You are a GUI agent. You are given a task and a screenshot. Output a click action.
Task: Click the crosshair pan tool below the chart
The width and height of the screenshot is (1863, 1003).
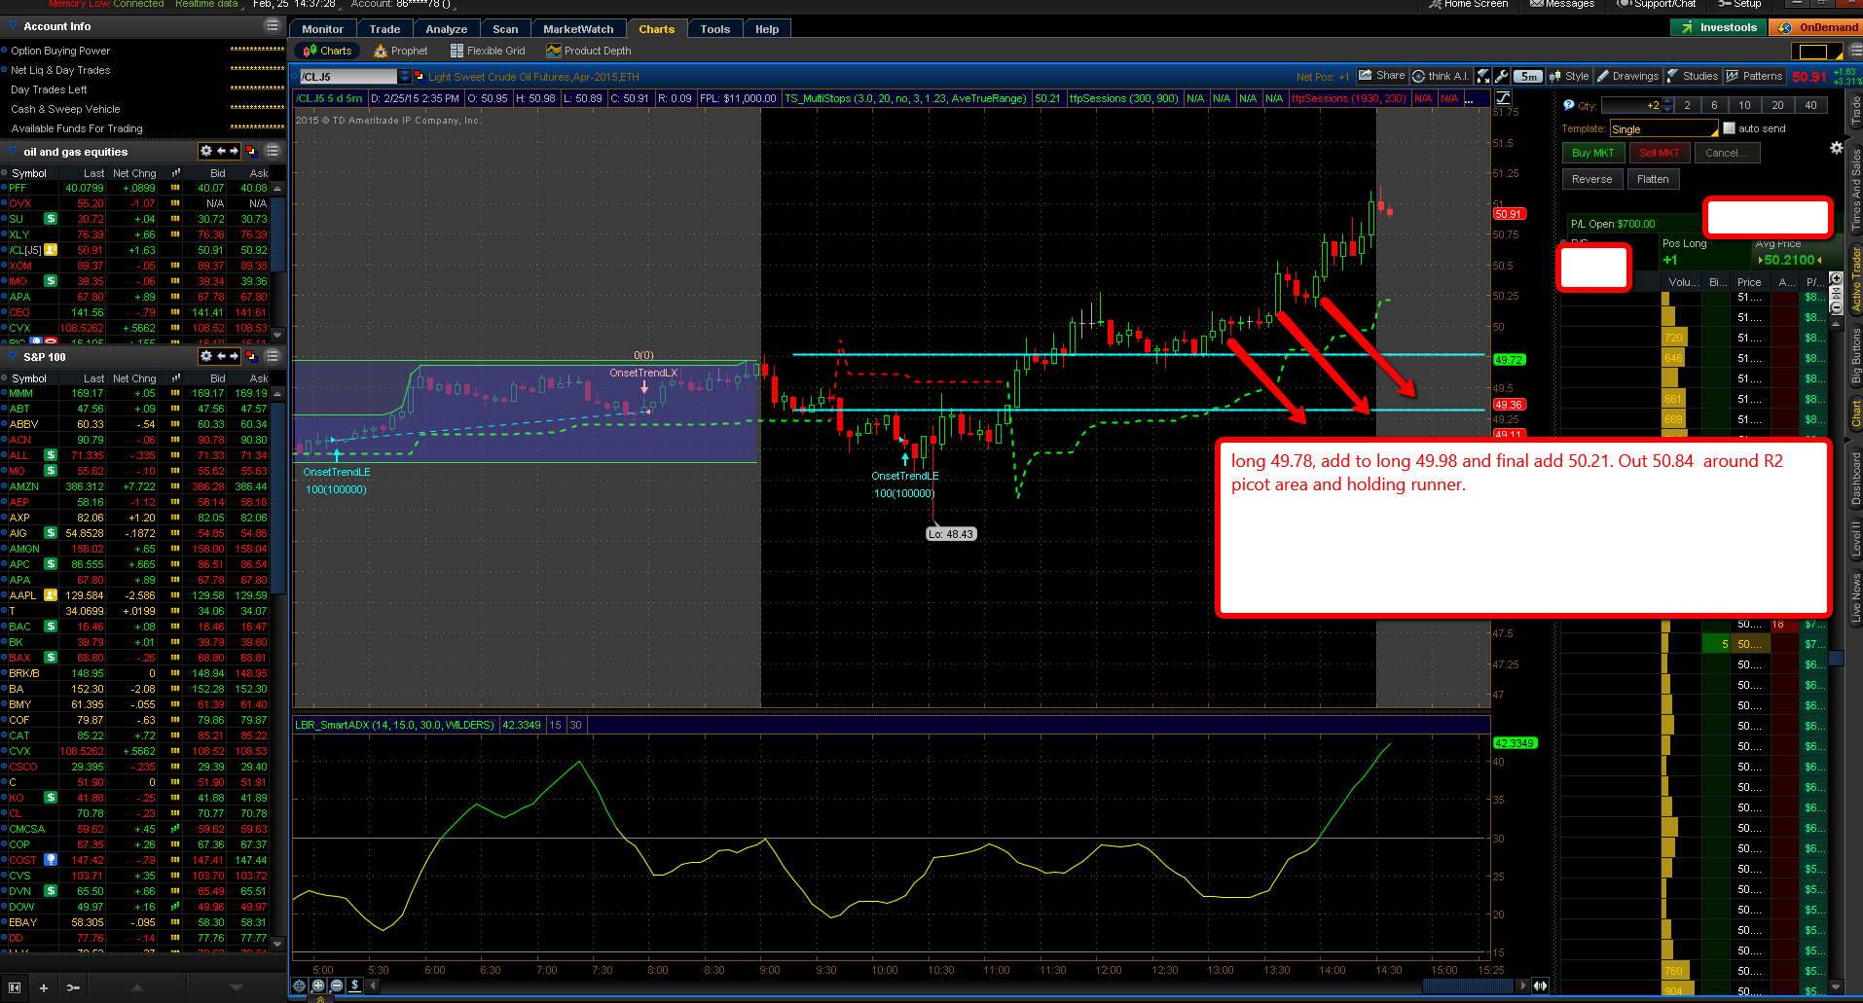(300, 985)
